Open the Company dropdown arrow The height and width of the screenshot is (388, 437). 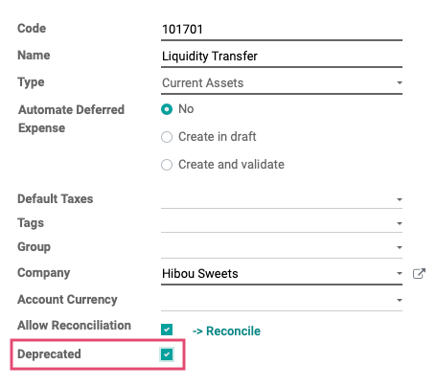point(400,274)
